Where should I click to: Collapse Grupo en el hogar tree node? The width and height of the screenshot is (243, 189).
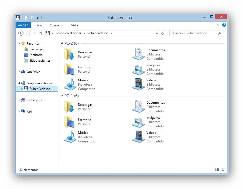19,83
